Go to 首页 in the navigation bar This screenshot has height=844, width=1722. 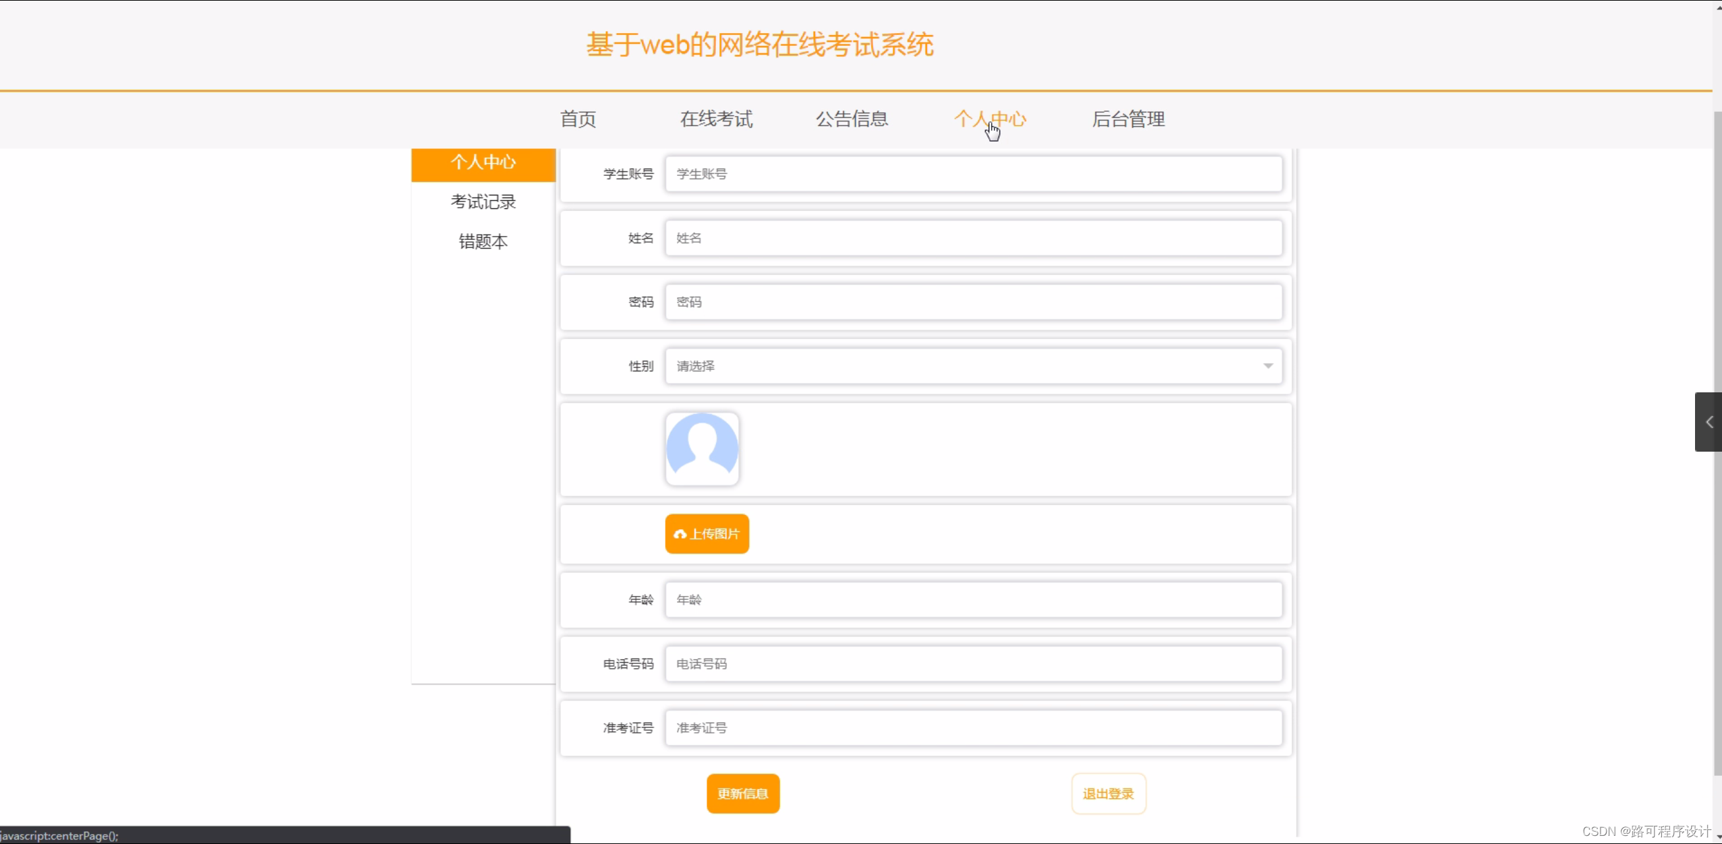578,119
